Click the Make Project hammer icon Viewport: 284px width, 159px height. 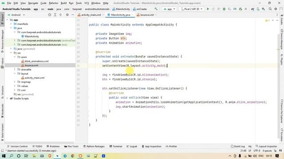pyautogui.click(x=156, y=9)
